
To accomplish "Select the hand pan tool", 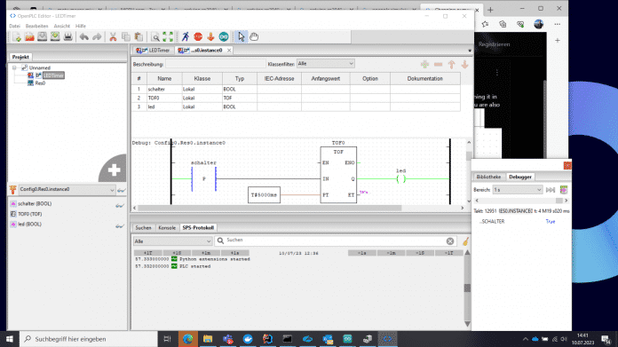I will pyautogui.click(x=254, y=37).
